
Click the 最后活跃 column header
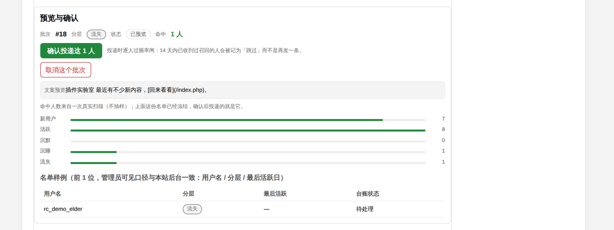pos(275,194)
